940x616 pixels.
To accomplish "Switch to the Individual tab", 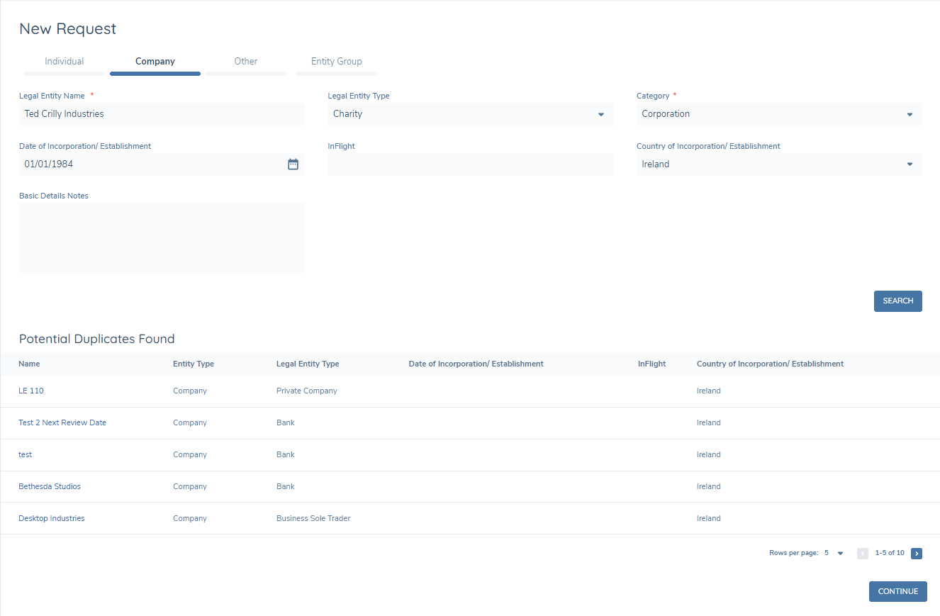I will pos(64,61).
